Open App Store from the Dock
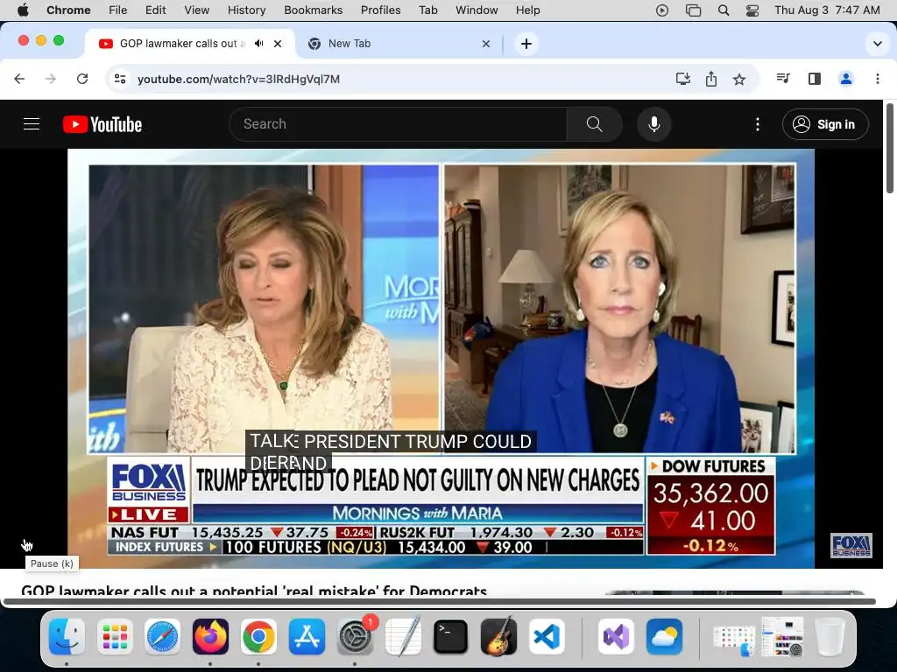897x672 pixels. [x=307, y=636]
